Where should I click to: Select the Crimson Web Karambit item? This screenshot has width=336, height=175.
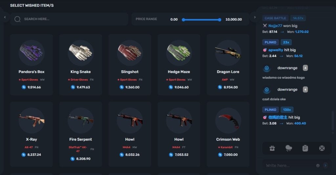click(228, 134)
